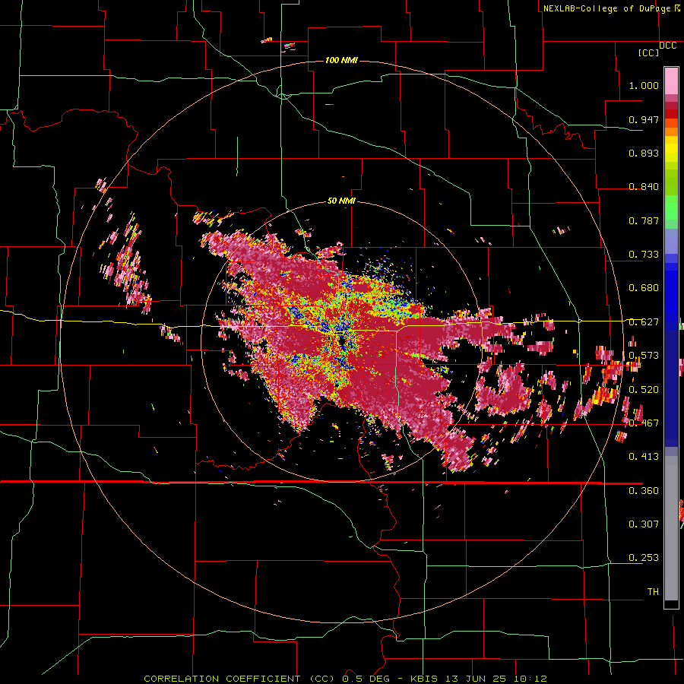Click the 0.840 color scale value
684x684 pixels.
[644, 187]
